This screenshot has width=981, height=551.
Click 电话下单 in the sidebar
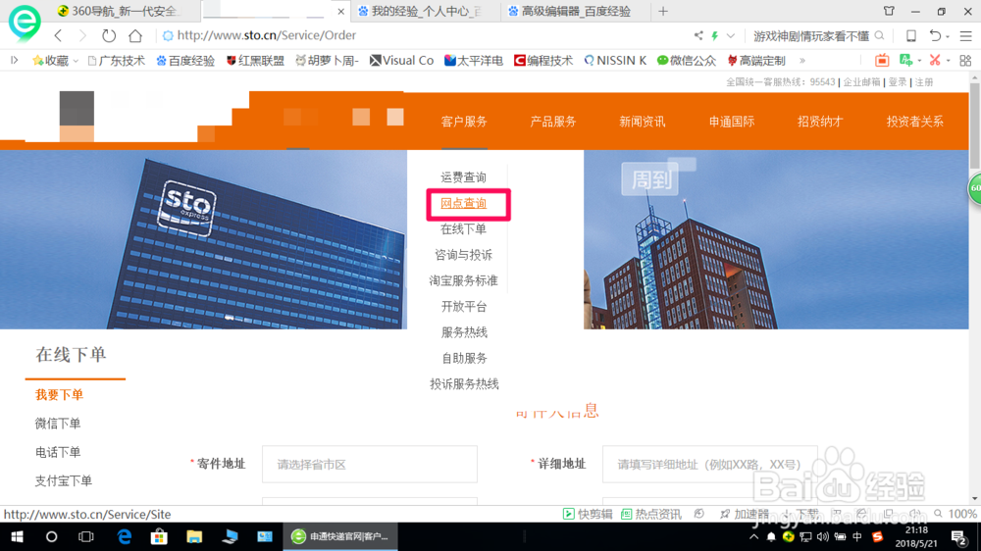pyautogui.click(x=58, y=452)
